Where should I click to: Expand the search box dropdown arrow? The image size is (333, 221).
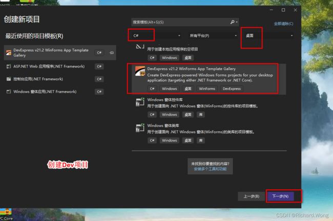point(237,22)
